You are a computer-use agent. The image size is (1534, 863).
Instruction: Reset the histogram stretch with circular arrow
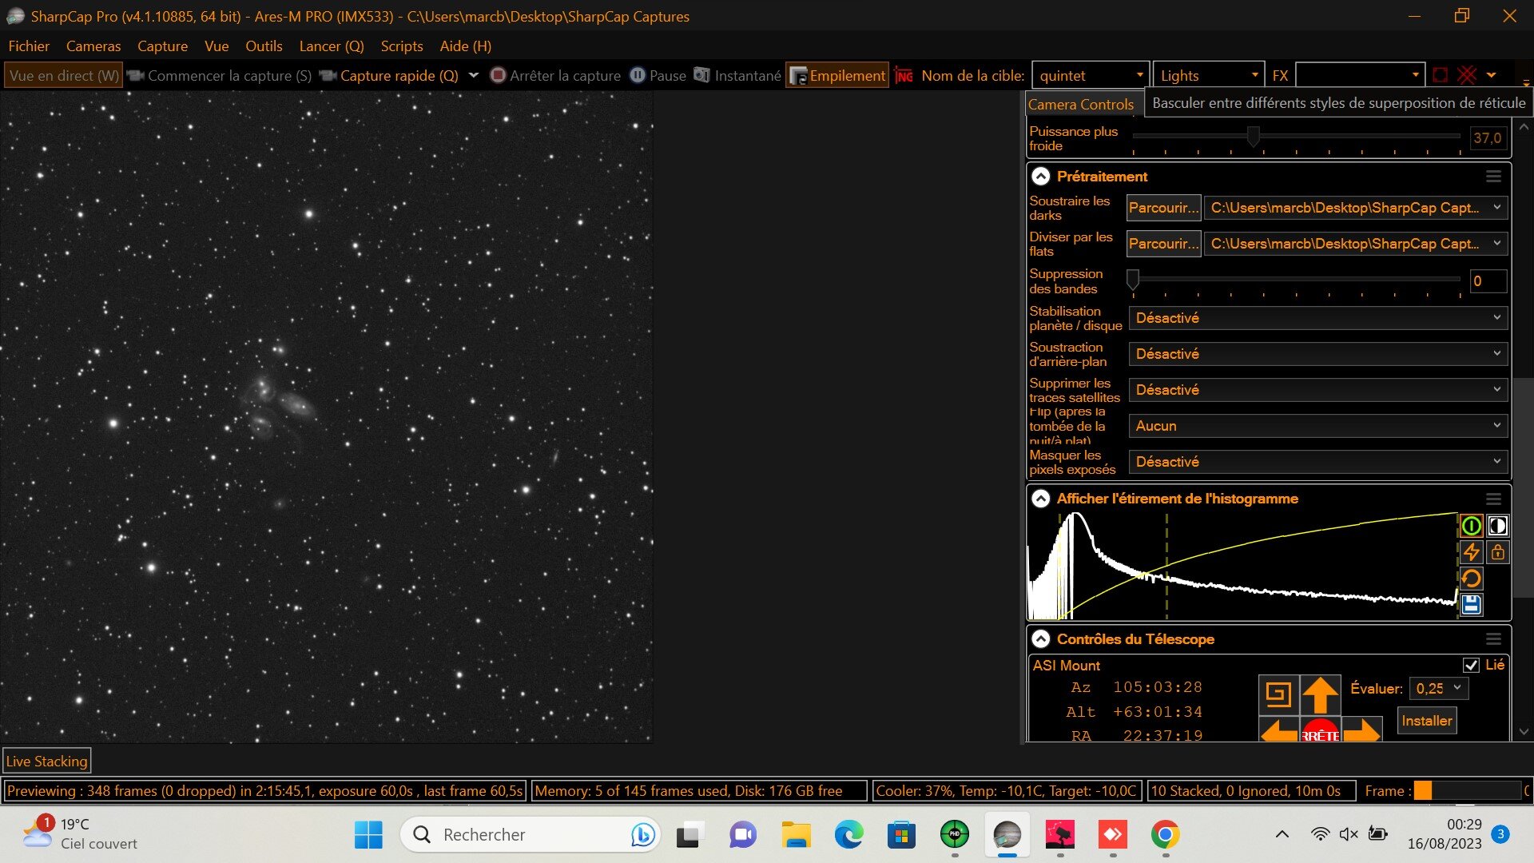click(1471, 579)
